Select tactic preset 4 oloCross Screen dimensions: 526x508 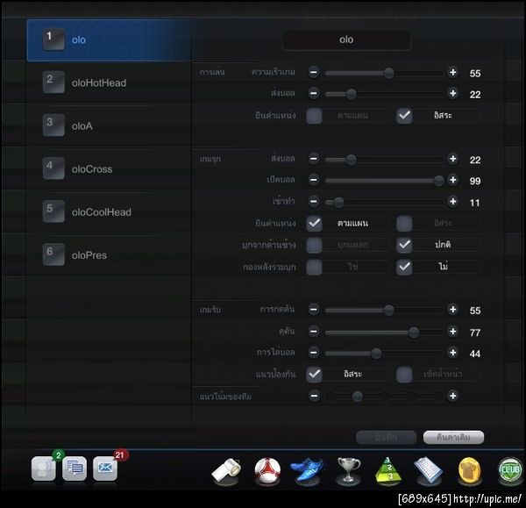point(109,168)
